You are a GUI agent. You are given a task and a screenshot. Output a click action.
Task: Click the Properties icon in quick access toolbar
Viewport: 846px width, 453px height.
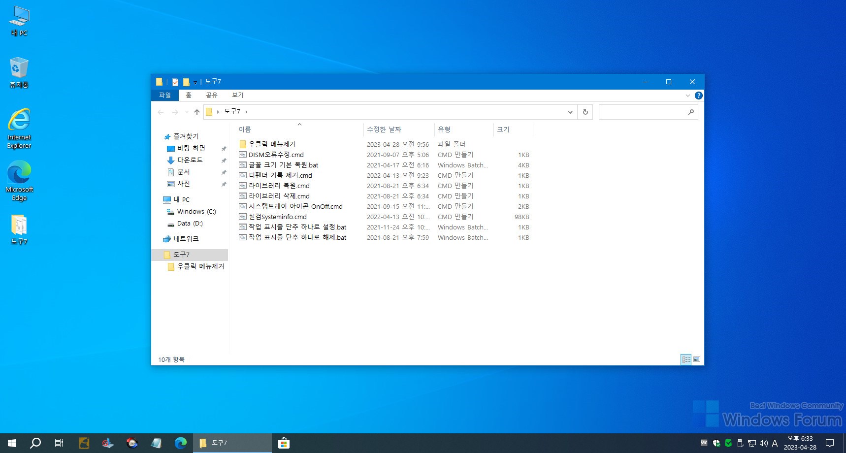[175, 82]
